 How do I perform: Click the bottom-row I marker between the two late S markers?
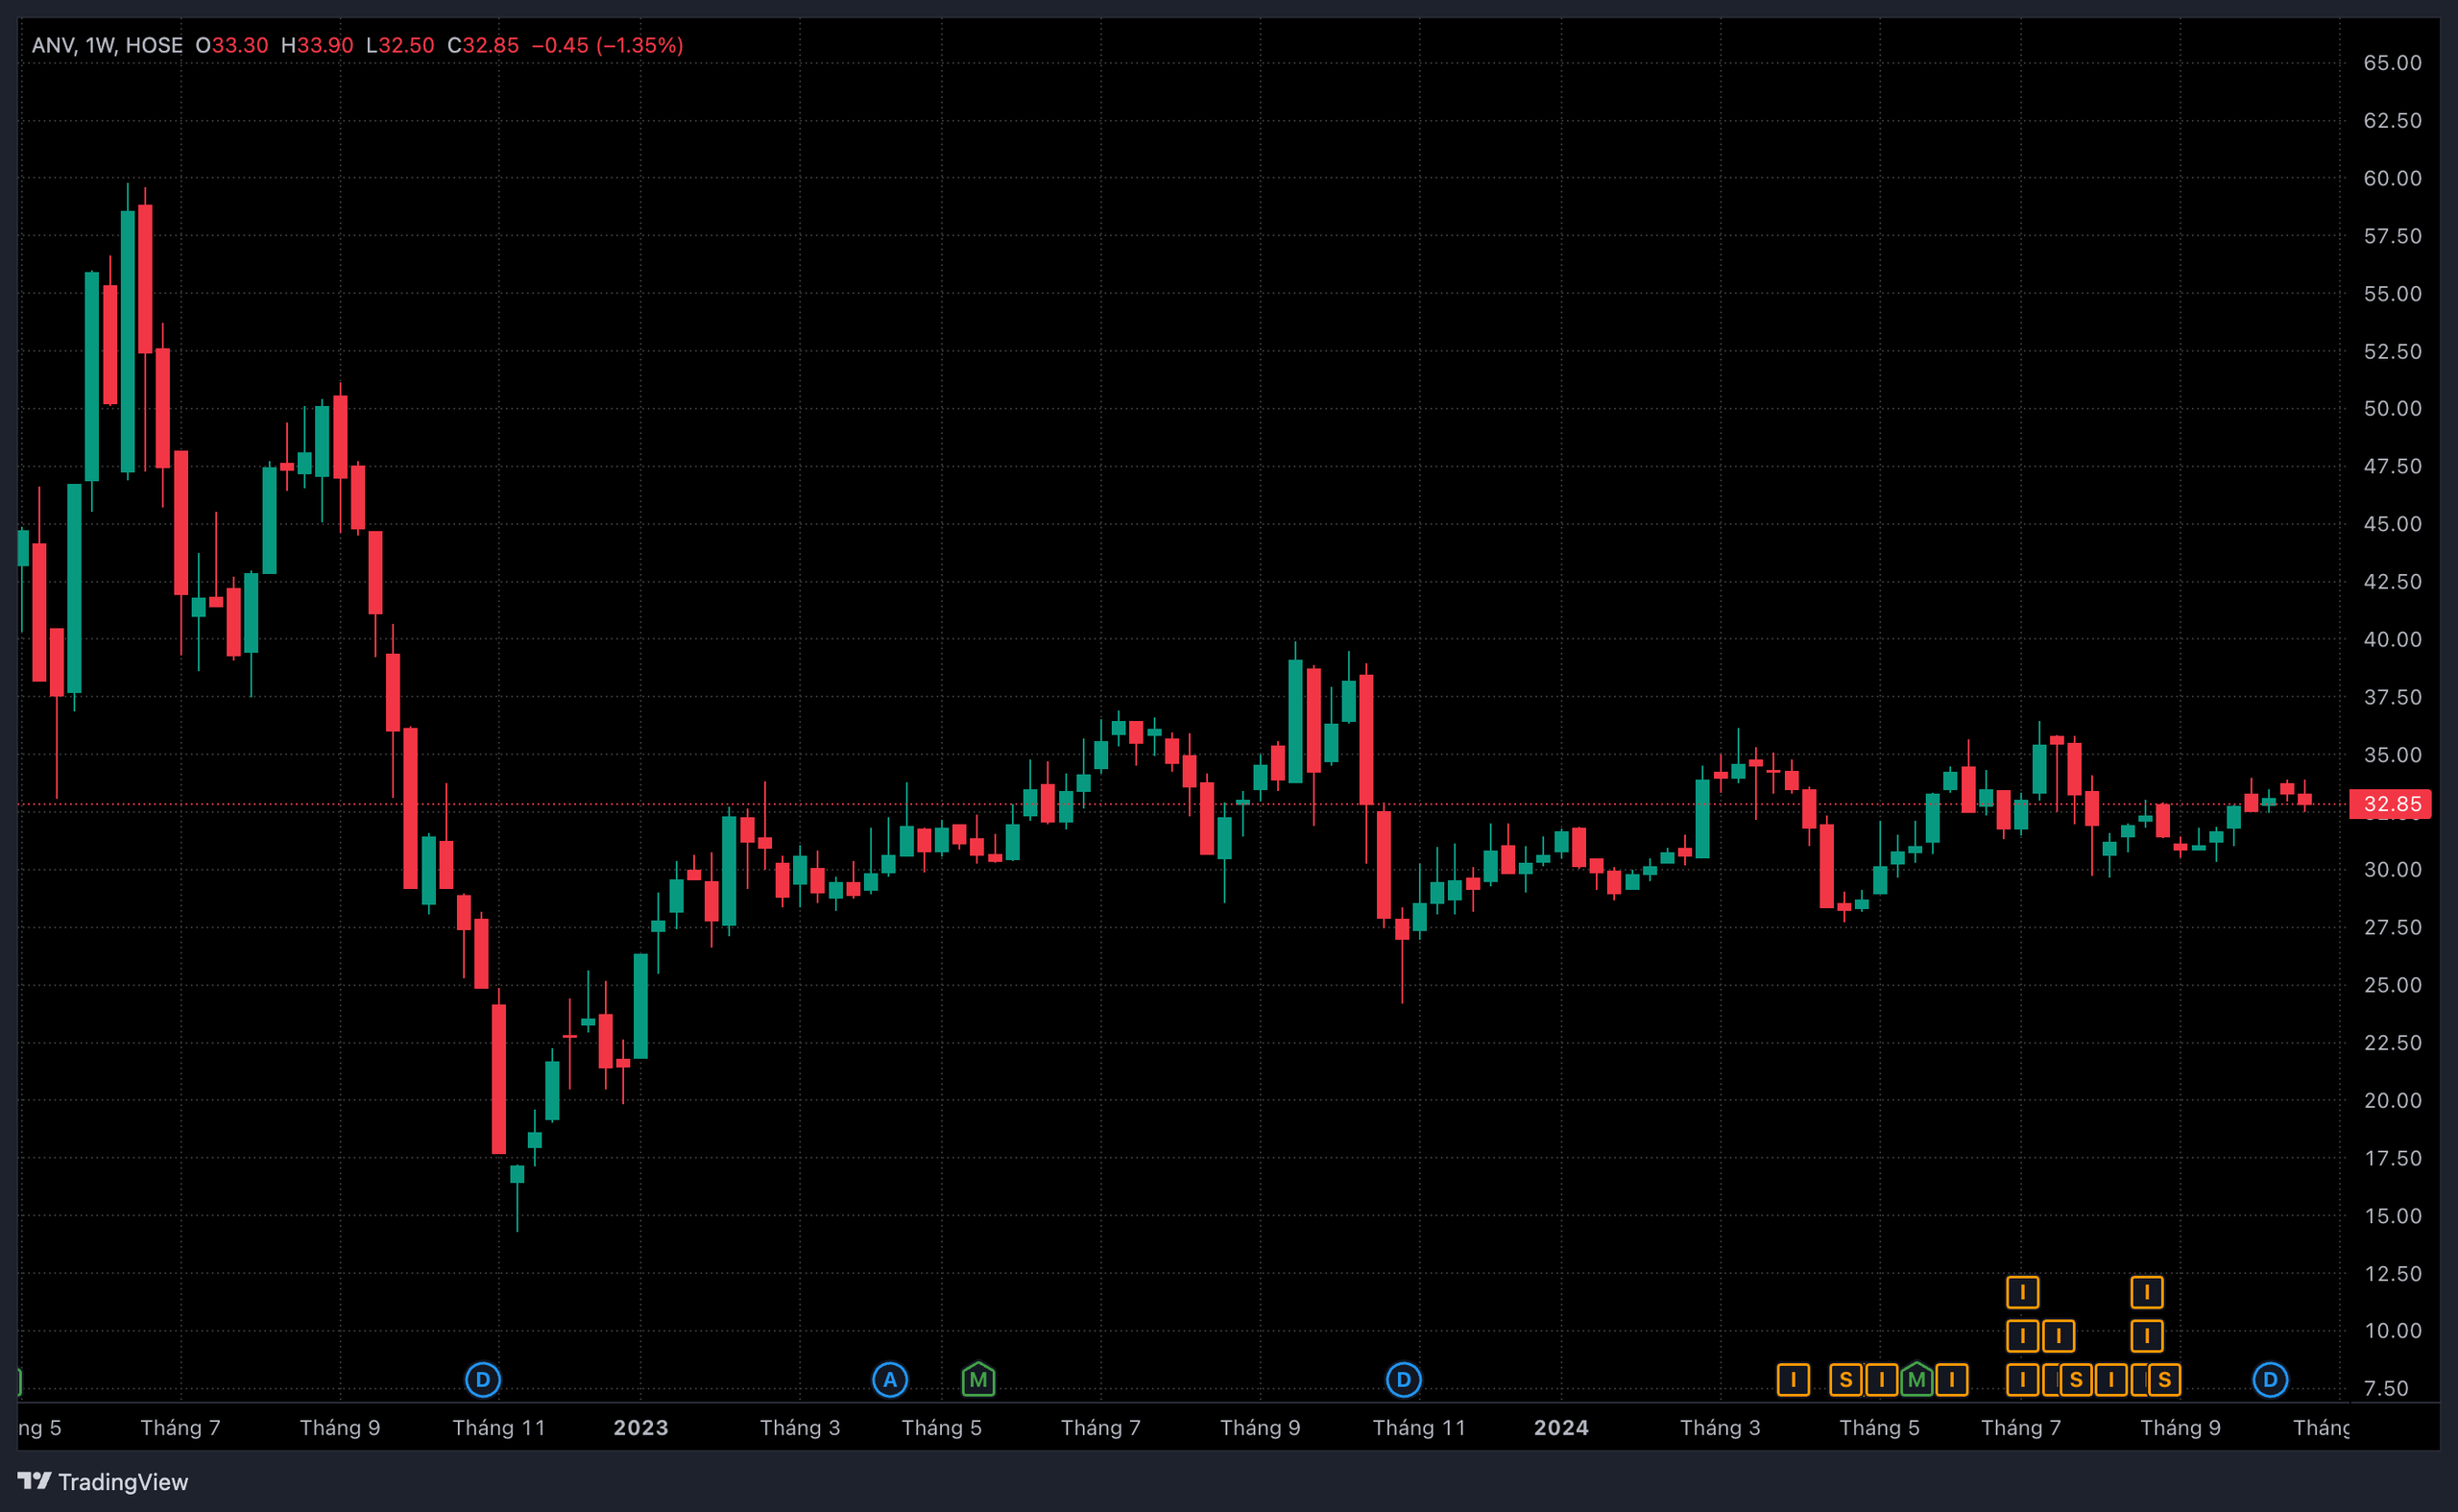pyautogui.click(x=2111, y=1380)
